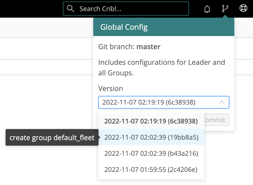Click the black top bar left of the search box

click(30, 9)
